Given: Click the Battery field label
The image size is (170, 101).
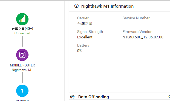Looking at the screenshot, I should click(83, 45).
